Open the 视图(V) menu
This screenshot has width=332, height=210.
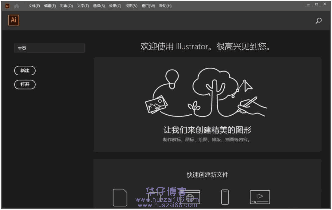[131, 6]
